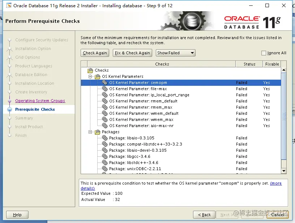Click scrollbar up arrow in checks table
295x223 pixels.
click(284, 70)
